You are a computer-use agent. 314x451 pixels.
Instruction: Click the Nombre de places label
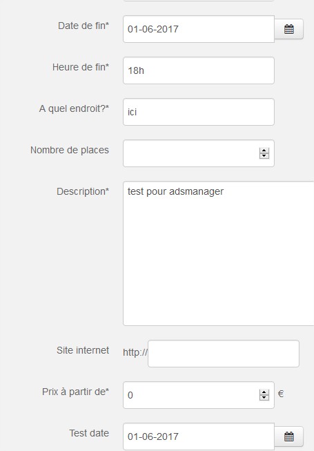click(x=70, y=150)
